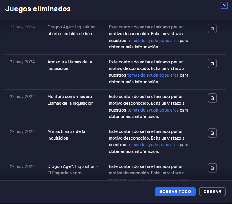
Task: Close the Juegos eliminados dialog with the X
Action: (224, 5)
